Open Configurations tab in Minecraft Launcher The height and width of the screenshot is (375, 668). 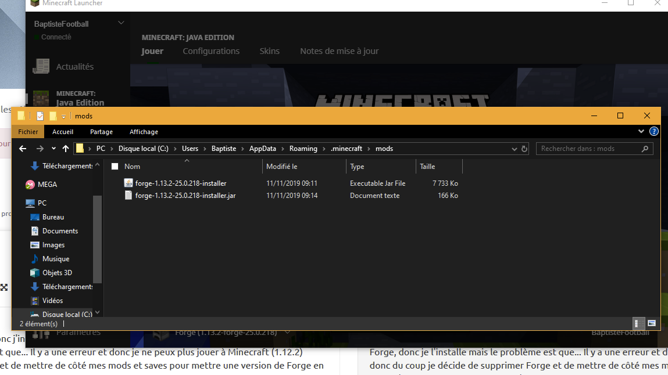[x=211, y=51]
